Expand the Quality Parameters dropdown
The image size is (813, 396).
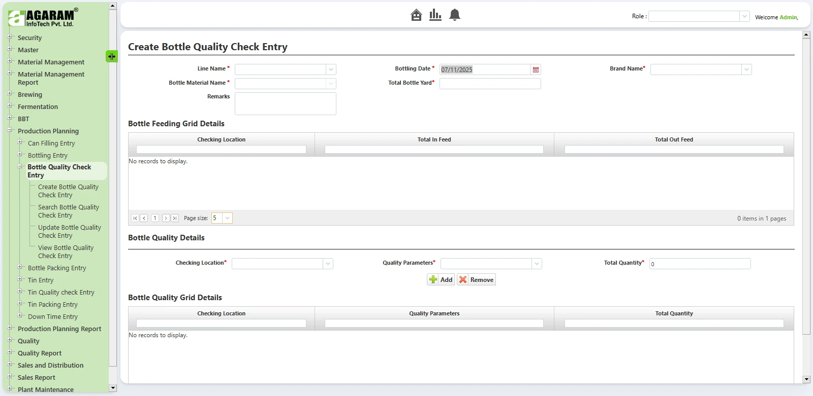[x=537, y=264]
